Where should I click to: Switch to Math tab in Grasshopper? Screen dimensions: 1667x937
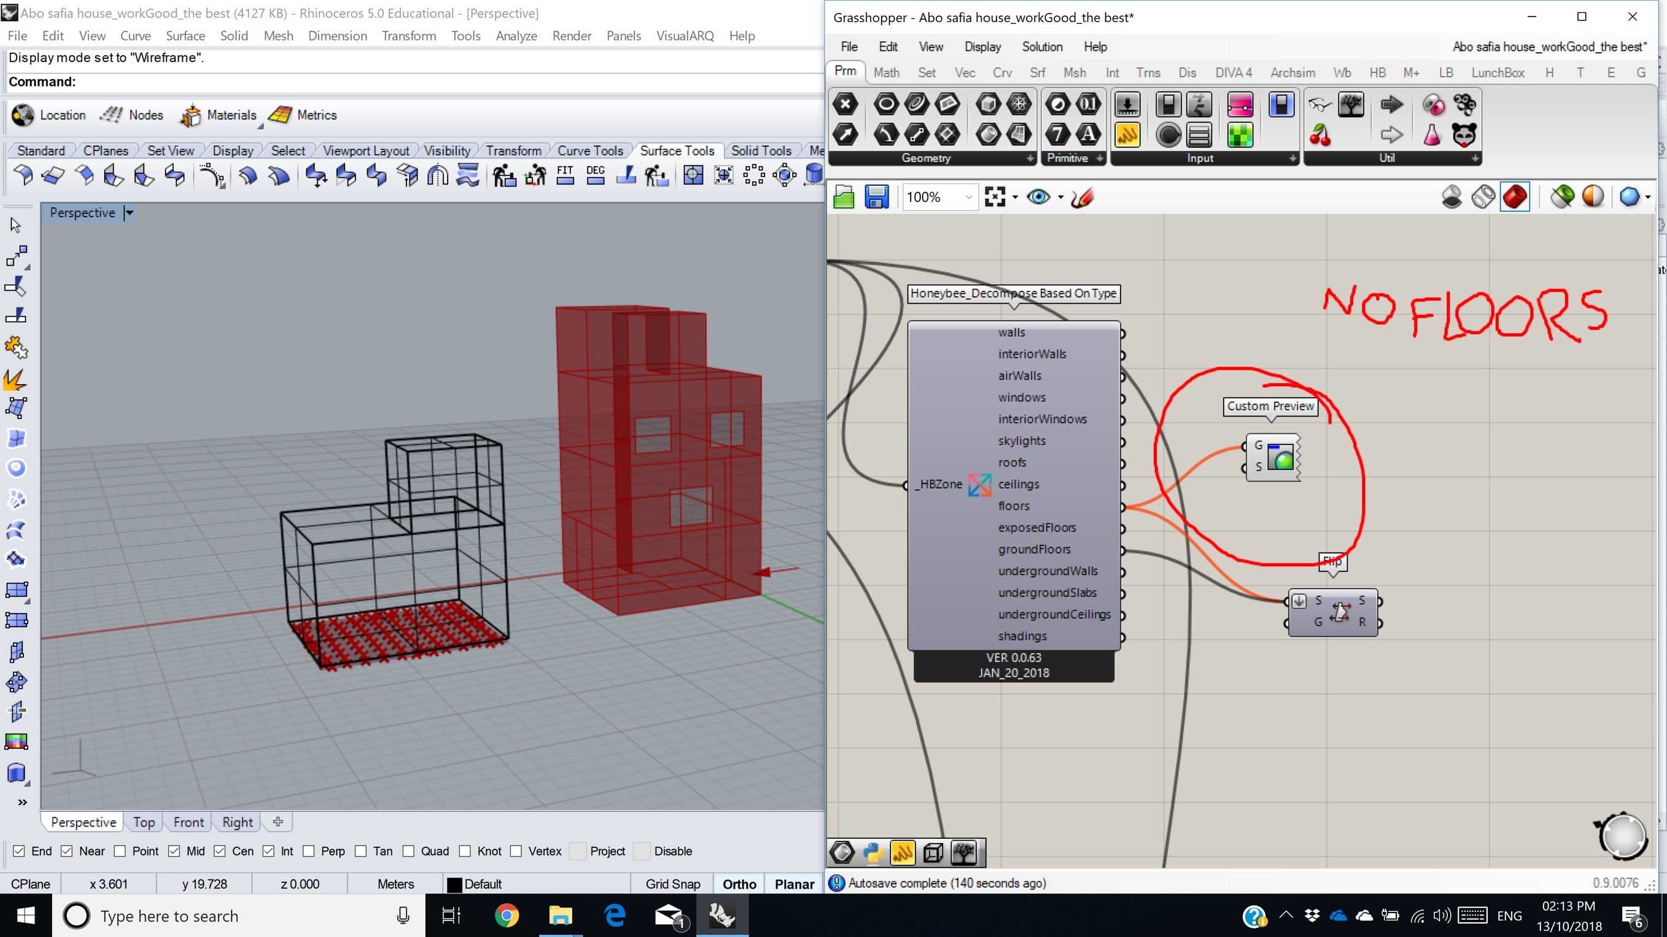point(886,72)
